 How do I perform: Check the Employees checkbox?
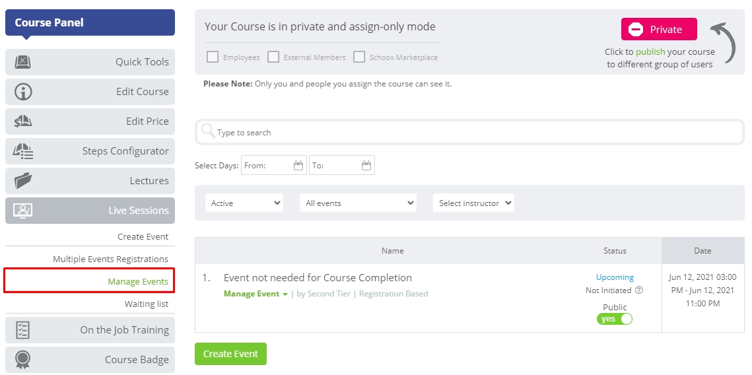[x=213, y=57]
